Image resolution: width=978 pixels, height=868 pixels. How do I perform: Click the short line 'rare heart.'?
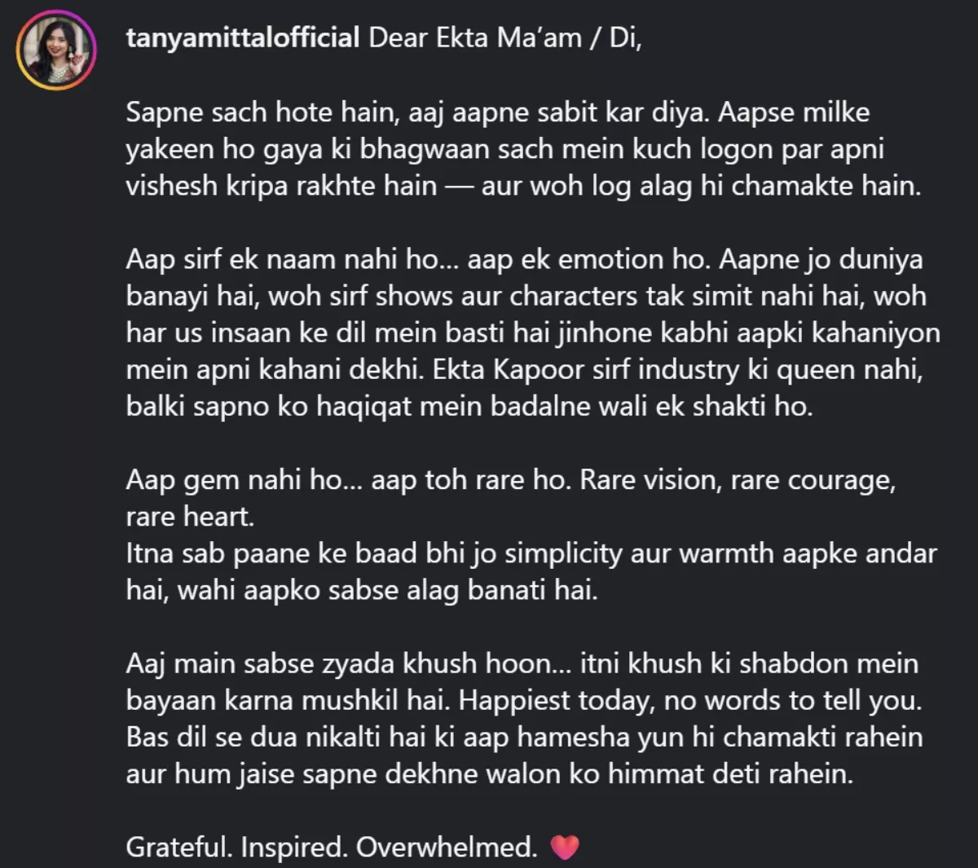pos(190,516)
